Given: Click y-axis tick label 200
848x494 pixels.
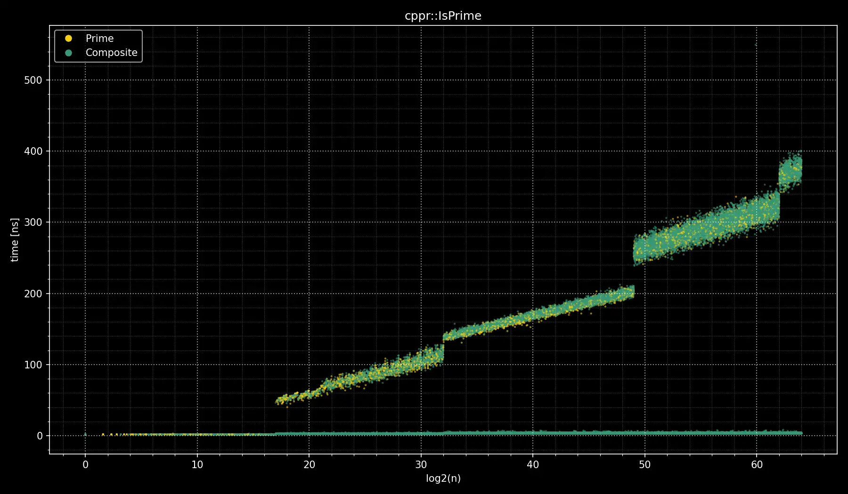Looking at the screenshot, I should pos(33,294).
